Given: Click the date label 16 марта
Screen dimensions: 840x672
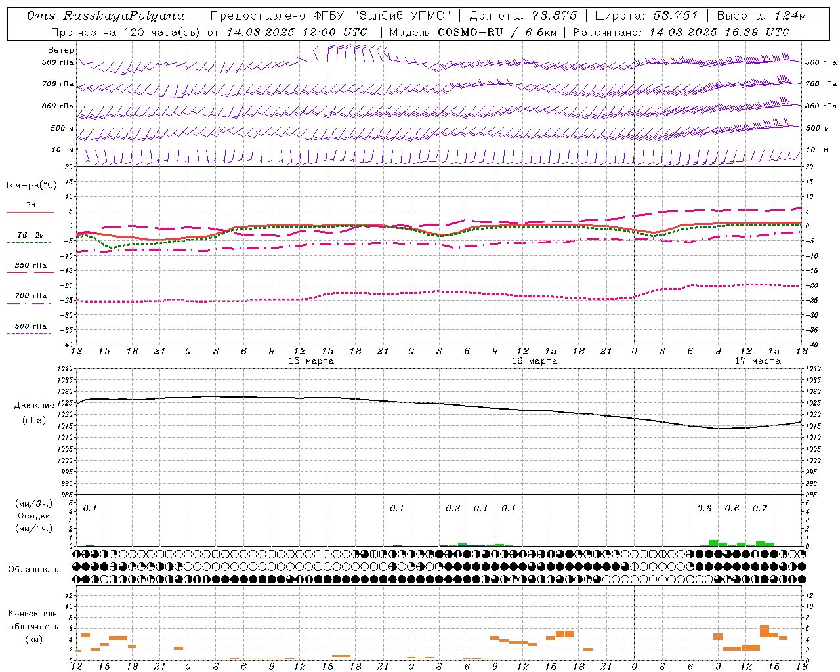Looking at the screenshot, I should point(534,361).
